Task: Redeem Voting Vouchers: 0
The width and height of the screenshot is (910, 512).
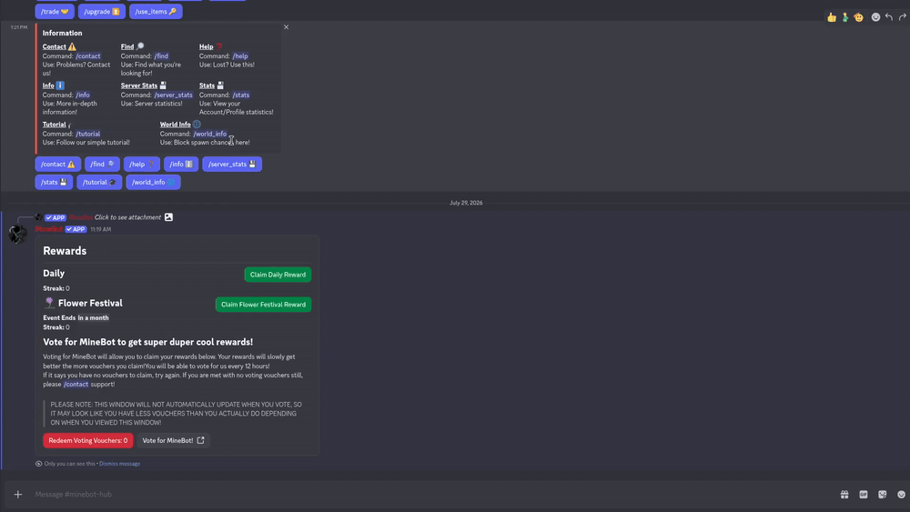Action: click(88, 441)
